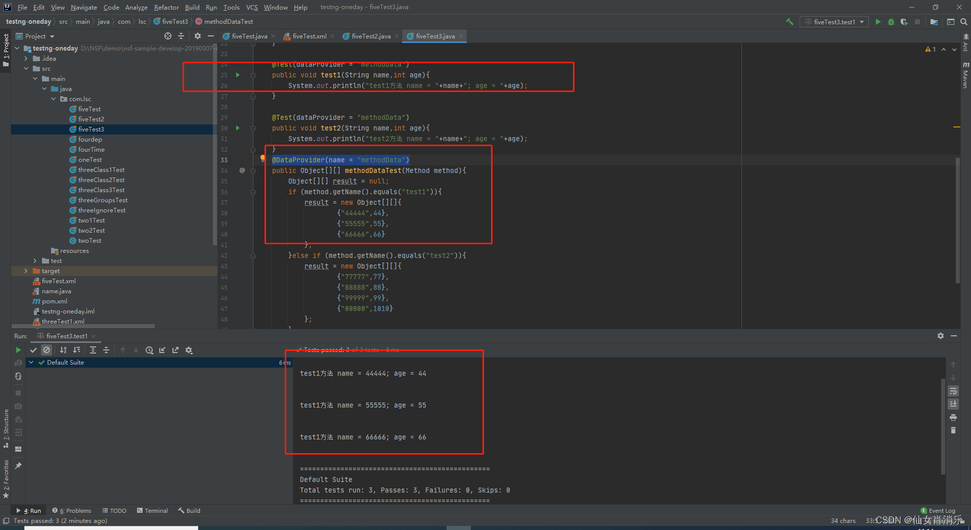Open Project view selector dropdown
Screen dimensions: 971x530
click(x=35, y=36)
